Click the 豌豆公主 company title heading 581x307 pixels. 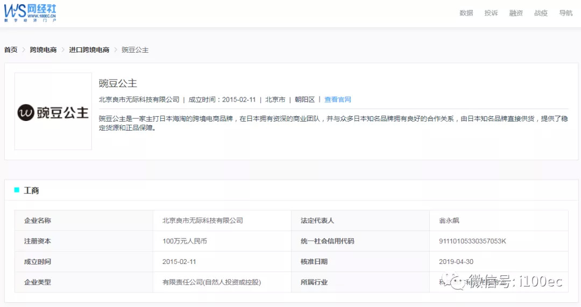pyautogui.click(x=118, y=83)
